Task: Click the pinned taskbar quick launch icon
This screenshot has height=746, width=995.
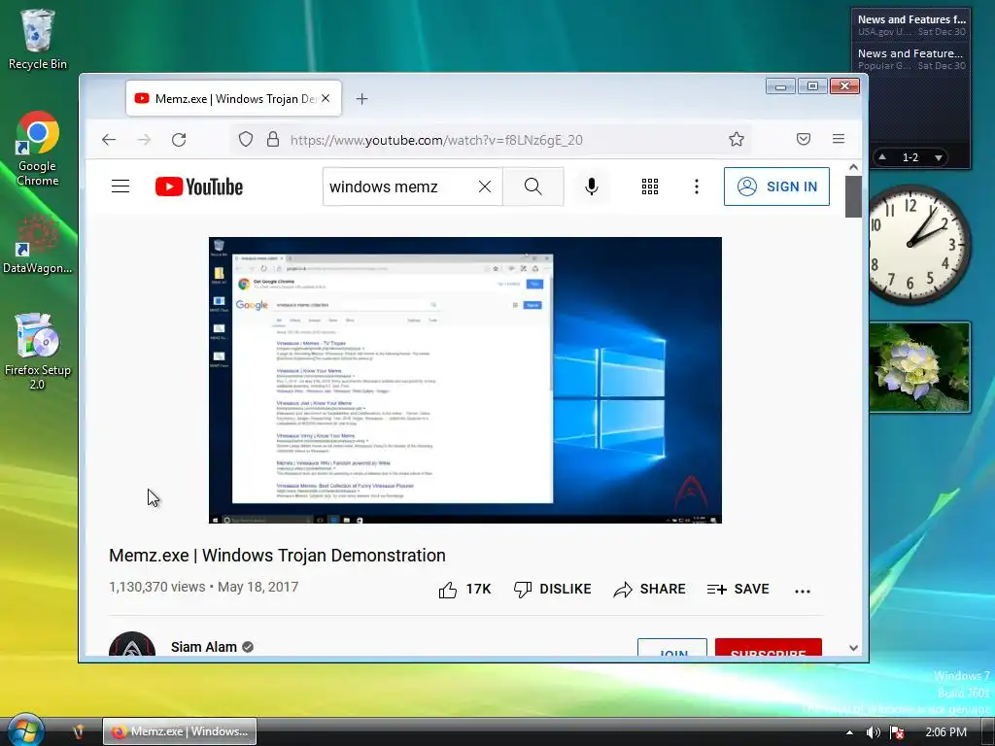Action: (x=79, y=731)
